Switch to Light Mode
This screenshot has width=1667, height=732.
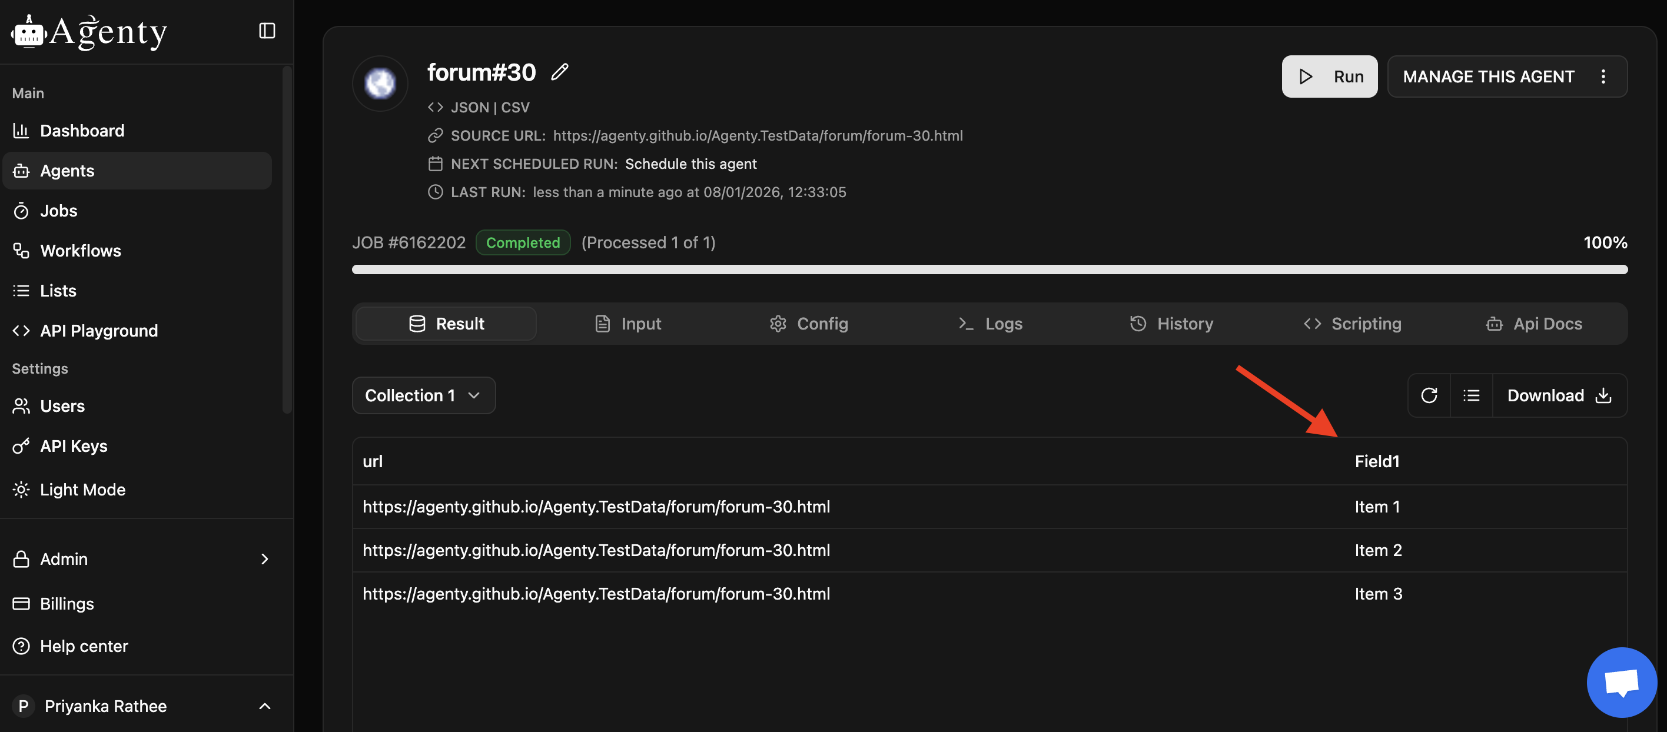[x=82, y=490]
